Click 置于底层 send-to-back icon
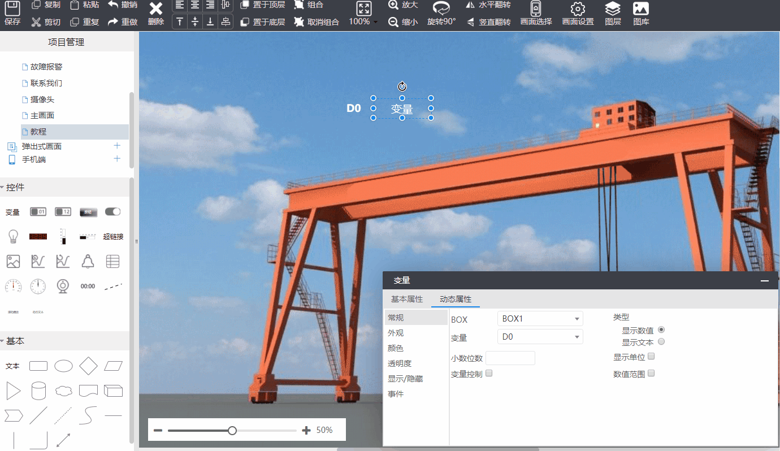The width and height of the screenshot is (780, 451). [245, 22]
